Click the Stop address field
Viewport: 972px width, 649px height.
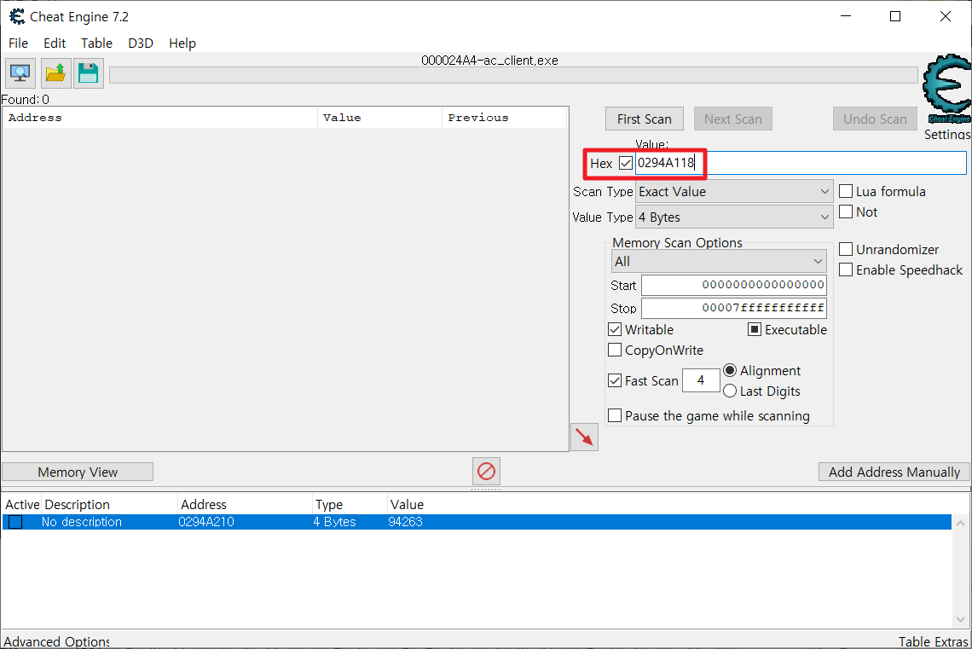point(733,308)
